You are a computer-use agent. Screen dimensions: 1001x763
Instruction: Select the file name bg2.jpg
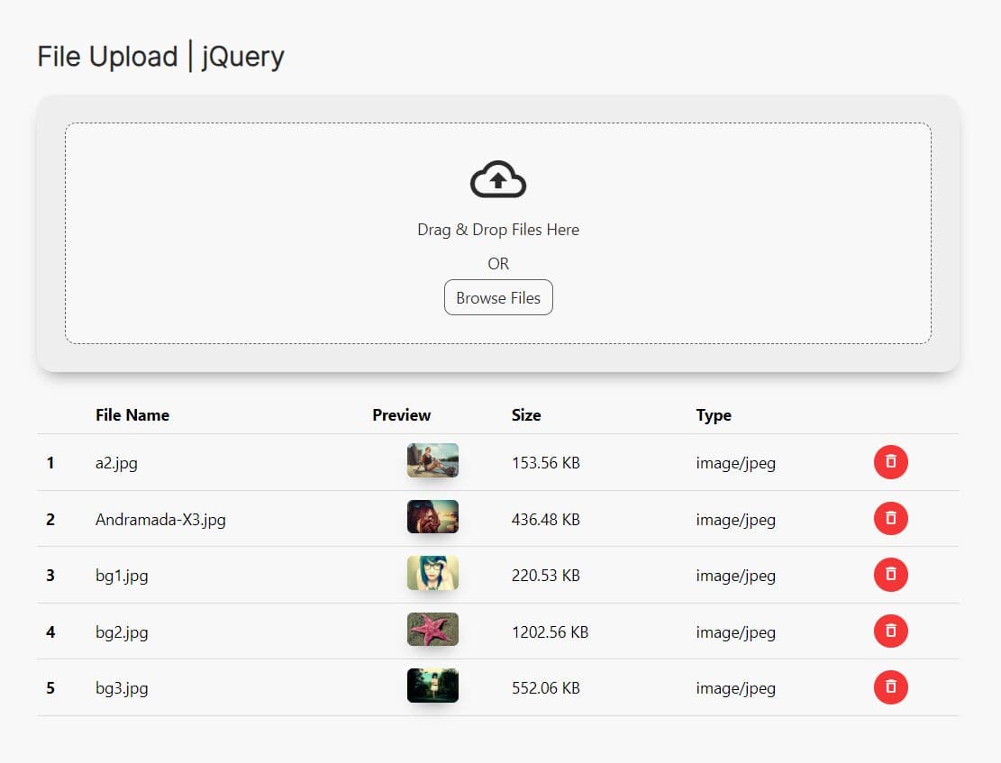[122, 632]
